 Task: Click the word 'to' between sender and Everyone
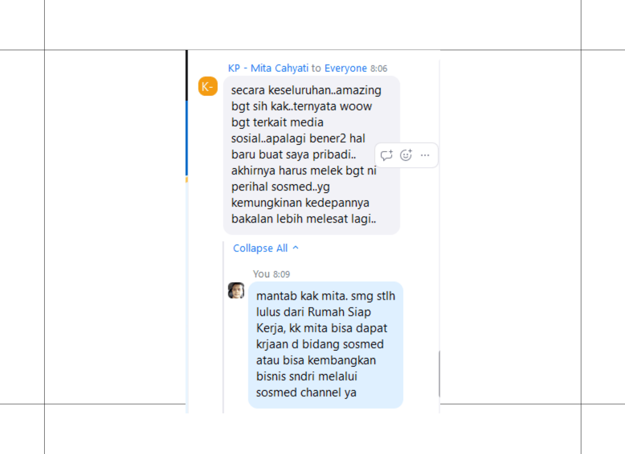pyautogui.click(x=316, y=68)
